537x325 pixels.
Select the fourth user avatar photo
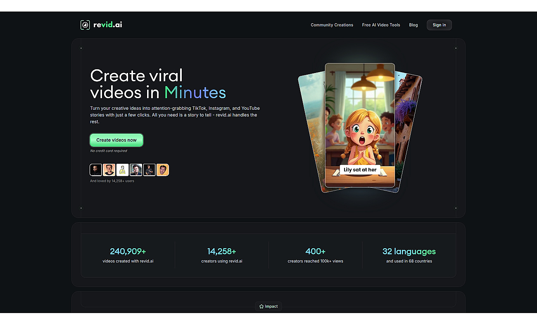pyautogui.click(x=136, y=170)
